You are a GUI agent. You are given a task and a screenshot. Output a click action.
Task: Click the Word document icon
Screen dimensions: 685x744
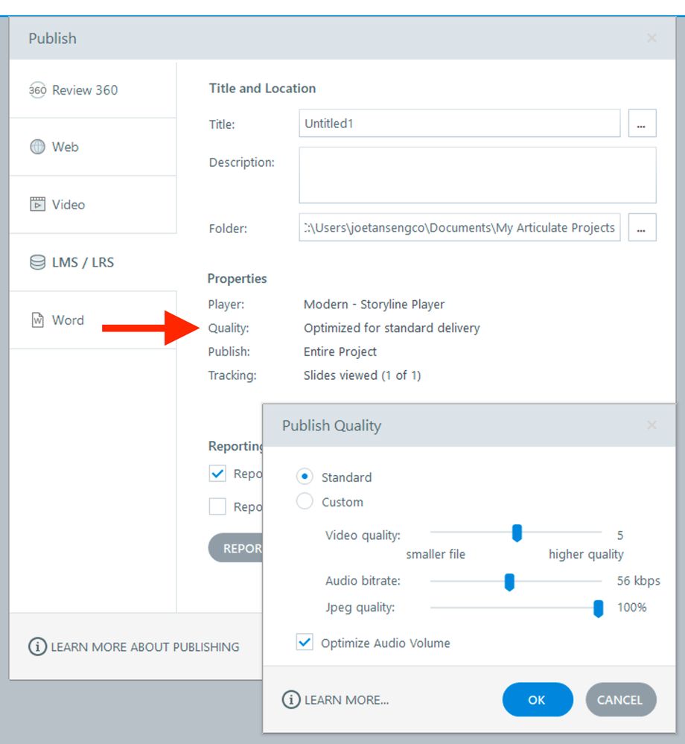pyautogui.click(x=37, y=320)
